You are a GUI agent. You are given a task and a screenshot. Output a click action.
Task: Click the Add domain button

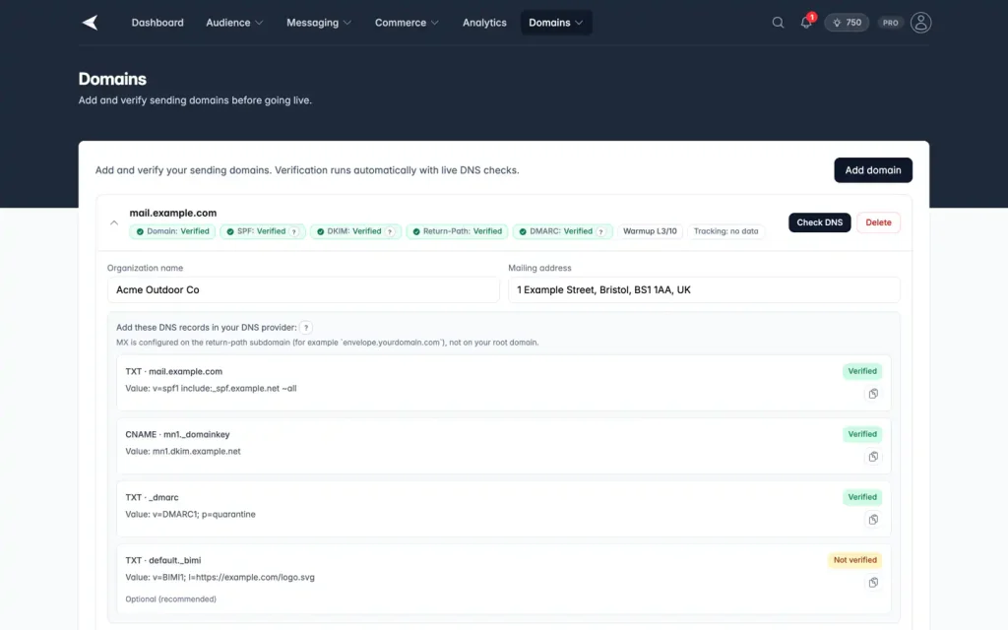point(873,170)
